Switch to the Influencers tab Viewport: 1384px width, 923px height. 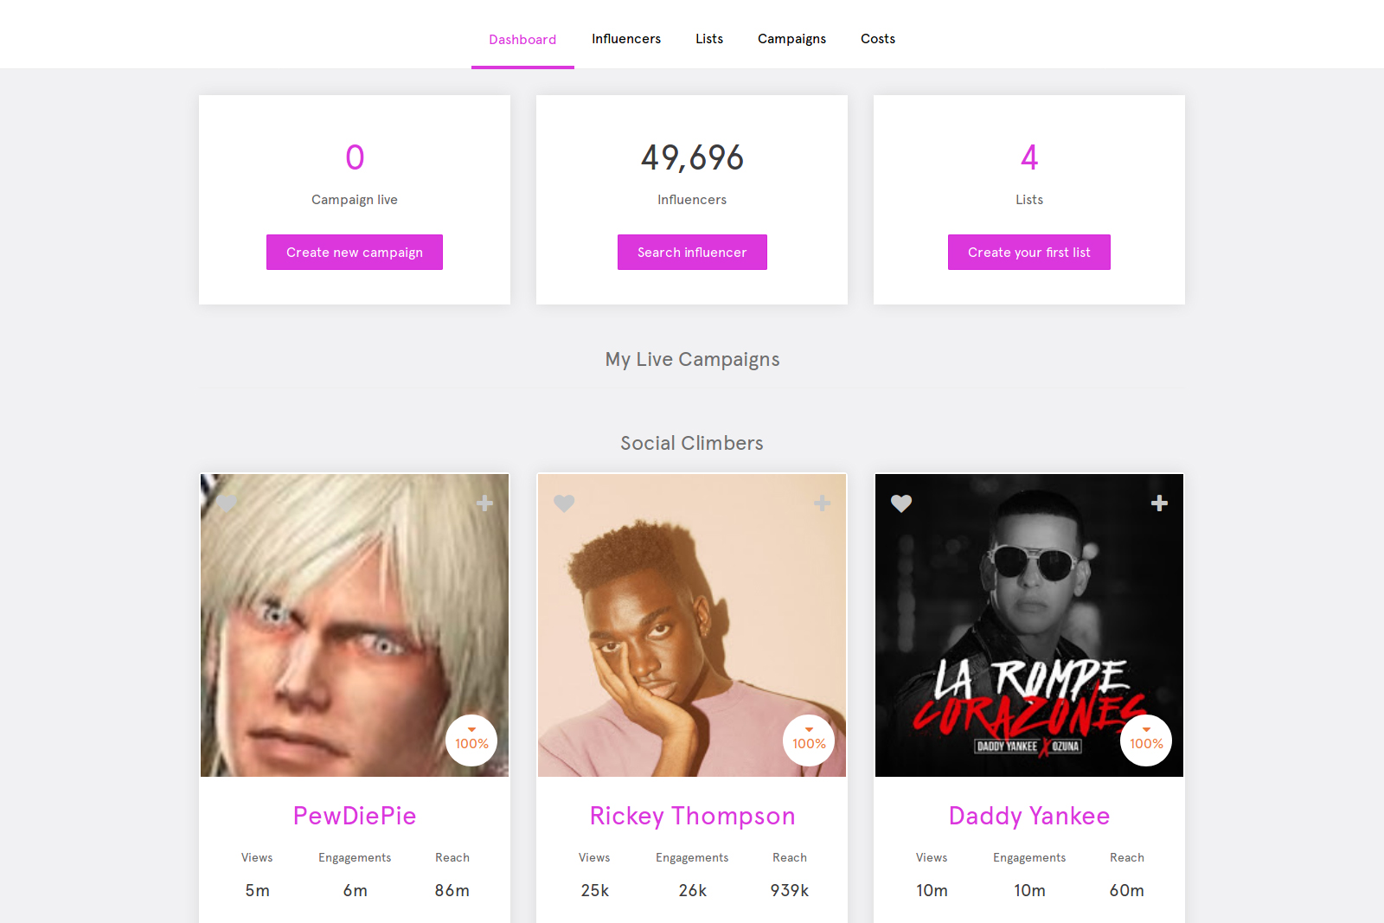626,39
